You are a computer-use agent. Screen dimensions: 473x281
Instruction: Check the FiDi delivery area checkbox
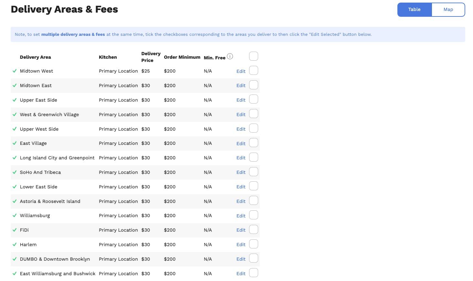pyautogui.click(x=254, y=230)
